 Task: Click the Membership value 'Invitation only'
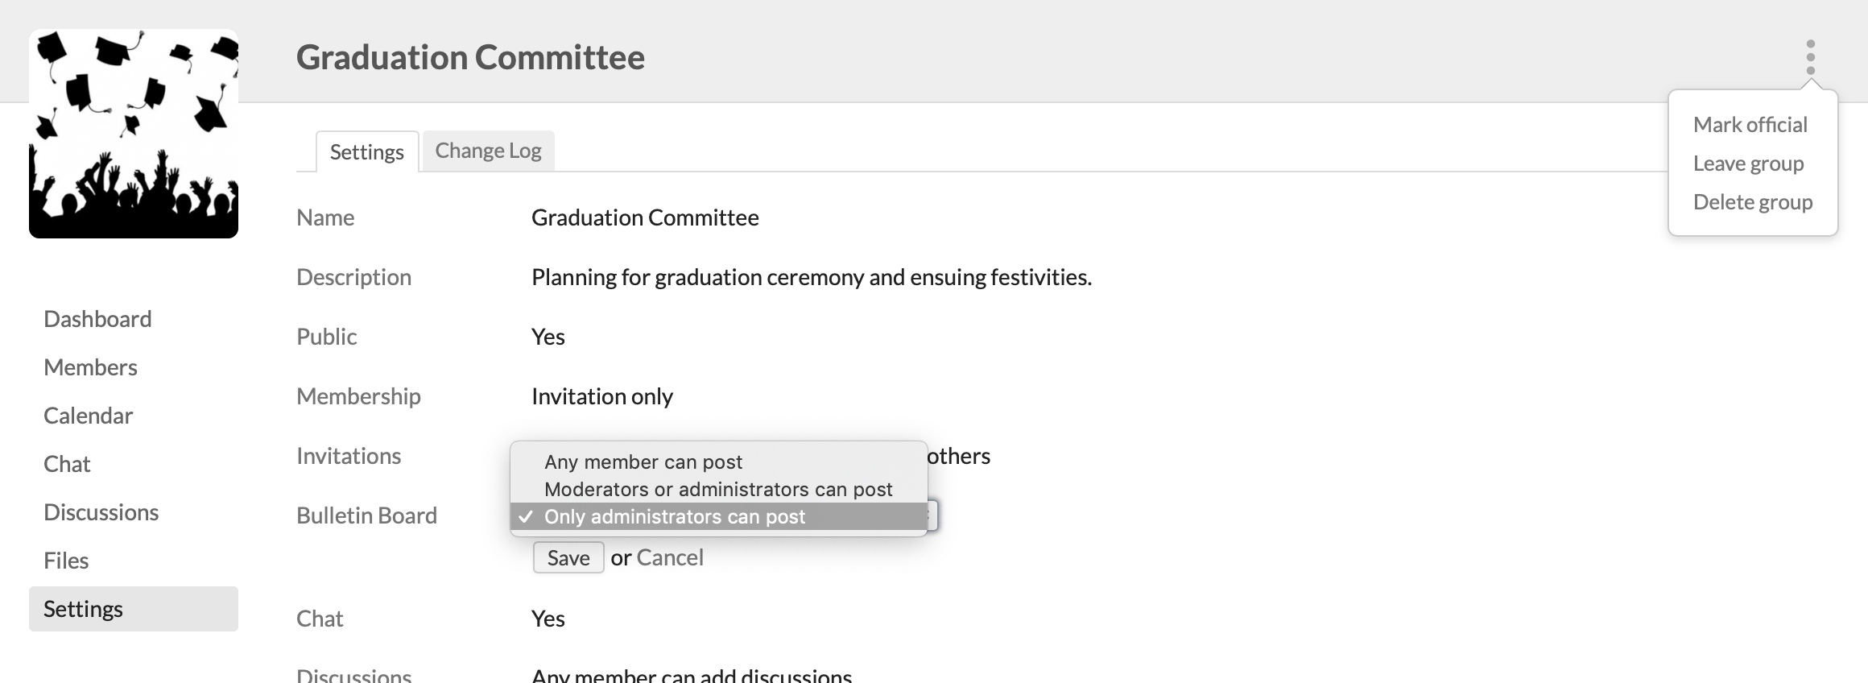click(x=601, y=396)
